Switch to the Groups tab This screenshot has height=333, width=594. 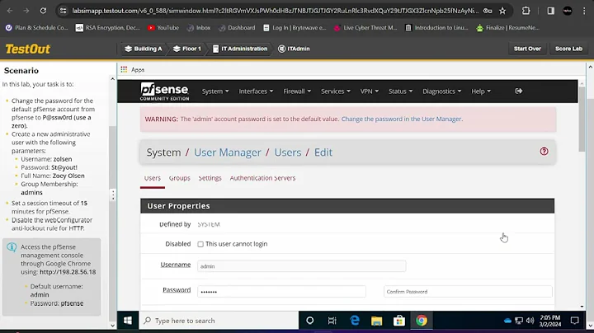pos(180,178)
